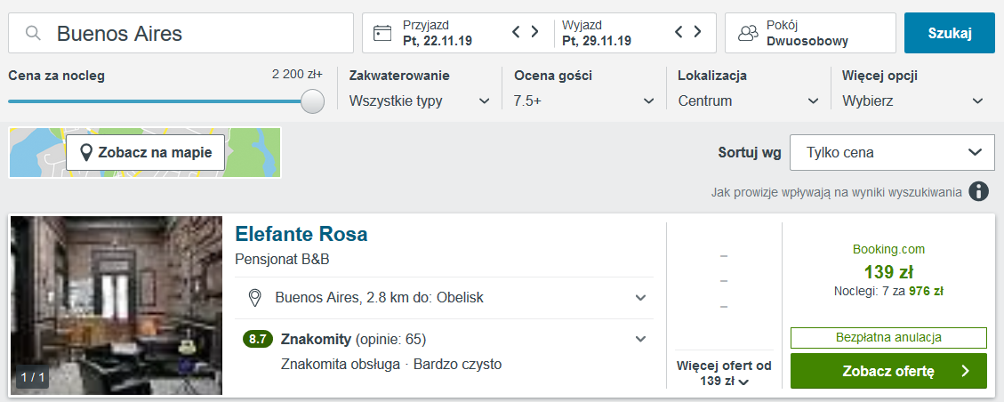This screenshot has height=402, width=1004.
Task: Move departure date forward one day
Action: [698, 31]
